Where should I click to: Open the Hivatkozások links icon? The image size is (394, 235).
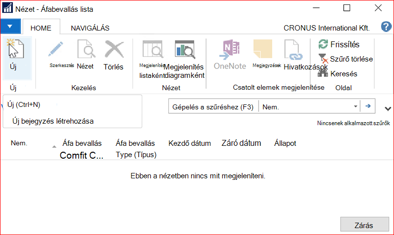(x=294, y=50)
